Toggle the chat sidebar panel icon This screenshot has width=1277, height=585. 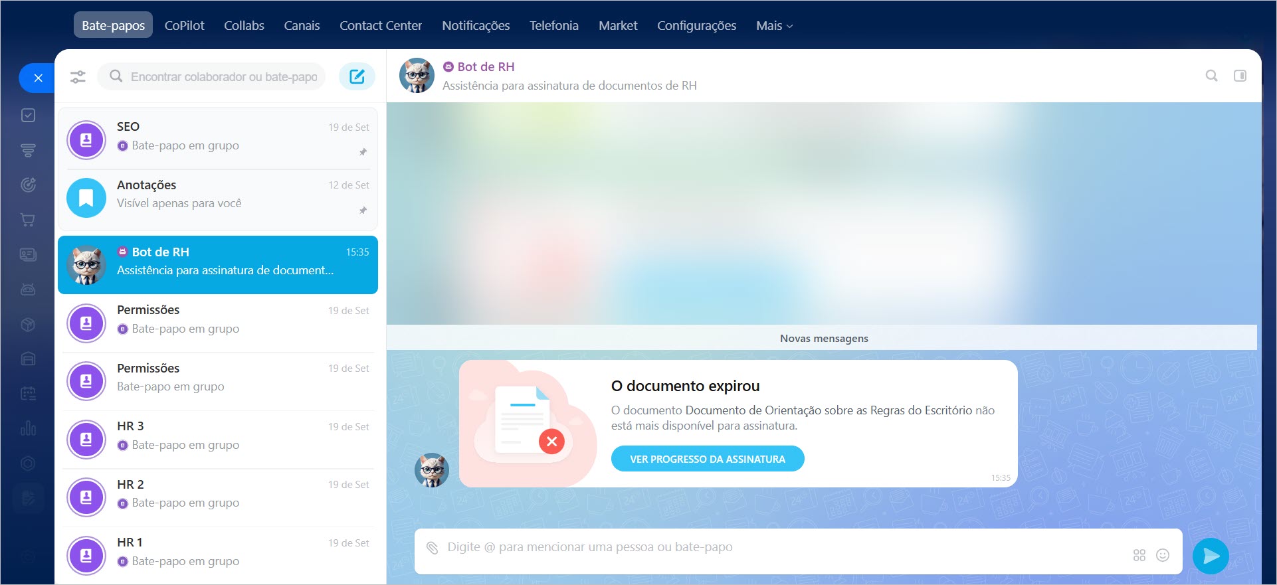(1240, 76)
